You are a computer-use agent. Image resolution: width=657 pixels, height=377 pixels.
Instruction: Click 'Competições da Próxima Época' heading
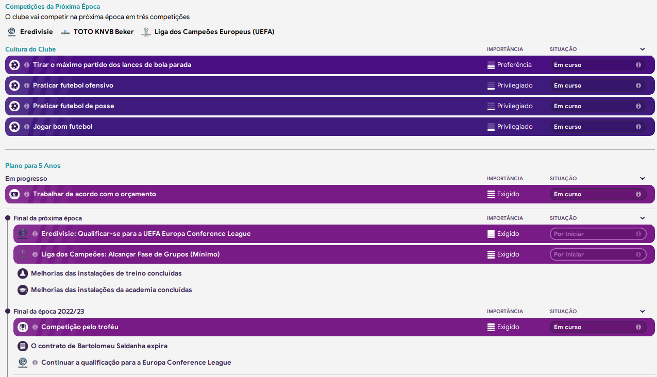[x=53, y=7]
